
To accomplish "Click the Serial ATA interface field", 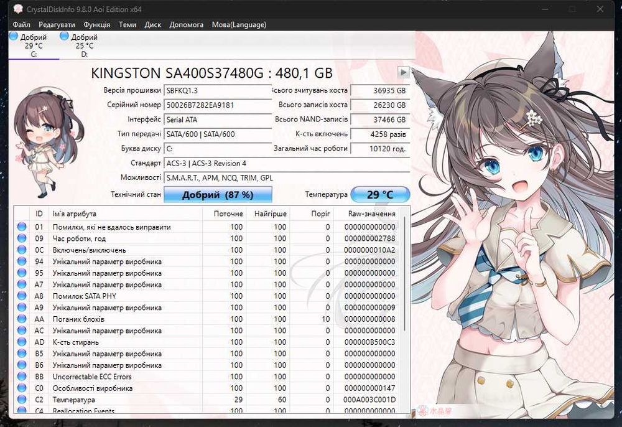I will [217, 120].
